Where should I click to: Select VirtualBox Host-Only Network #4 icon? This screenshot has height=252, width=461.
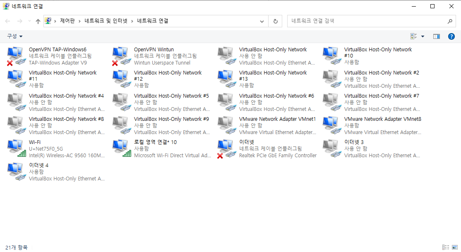[x=17, y=102]
